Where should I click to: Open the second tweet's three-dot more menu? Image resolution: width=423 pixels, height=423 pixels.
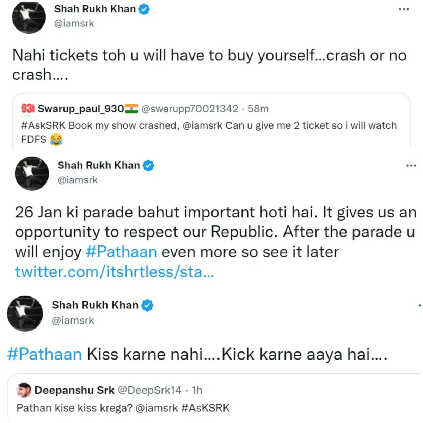pos(411,165)
